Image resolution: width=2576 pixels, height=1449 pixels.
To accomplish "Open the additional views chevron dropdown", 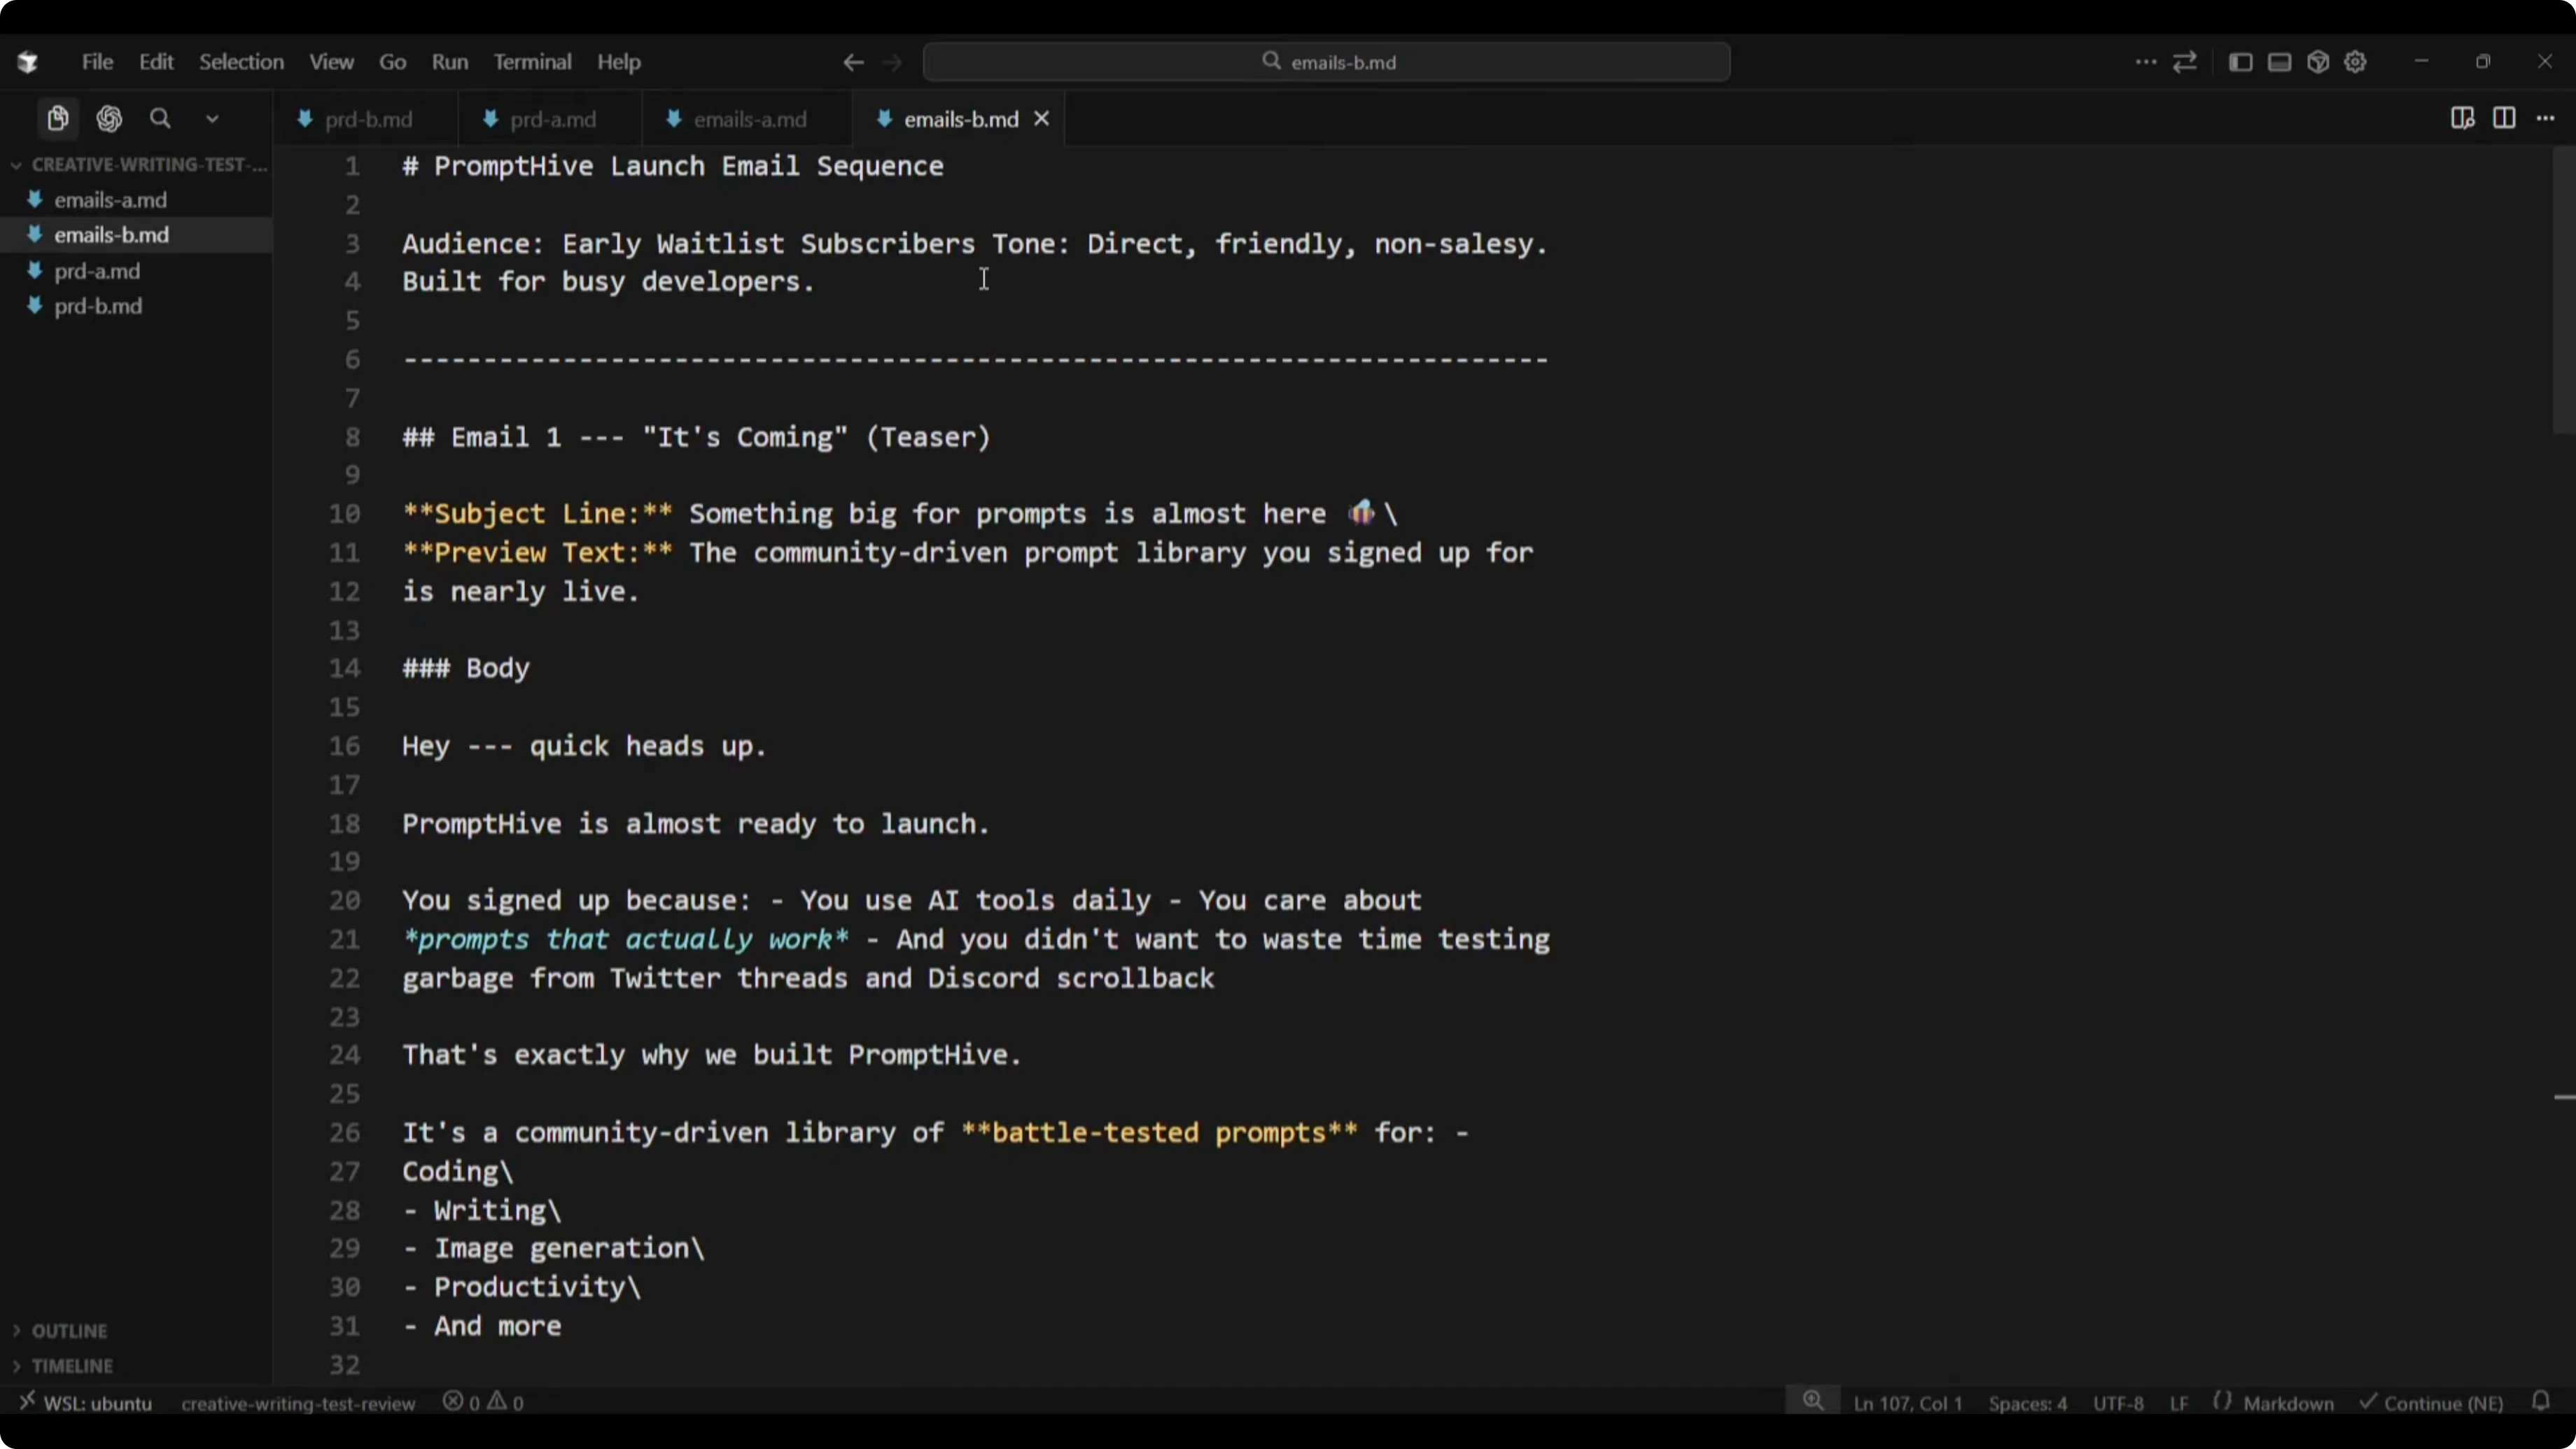I will (x=212, y=119).
